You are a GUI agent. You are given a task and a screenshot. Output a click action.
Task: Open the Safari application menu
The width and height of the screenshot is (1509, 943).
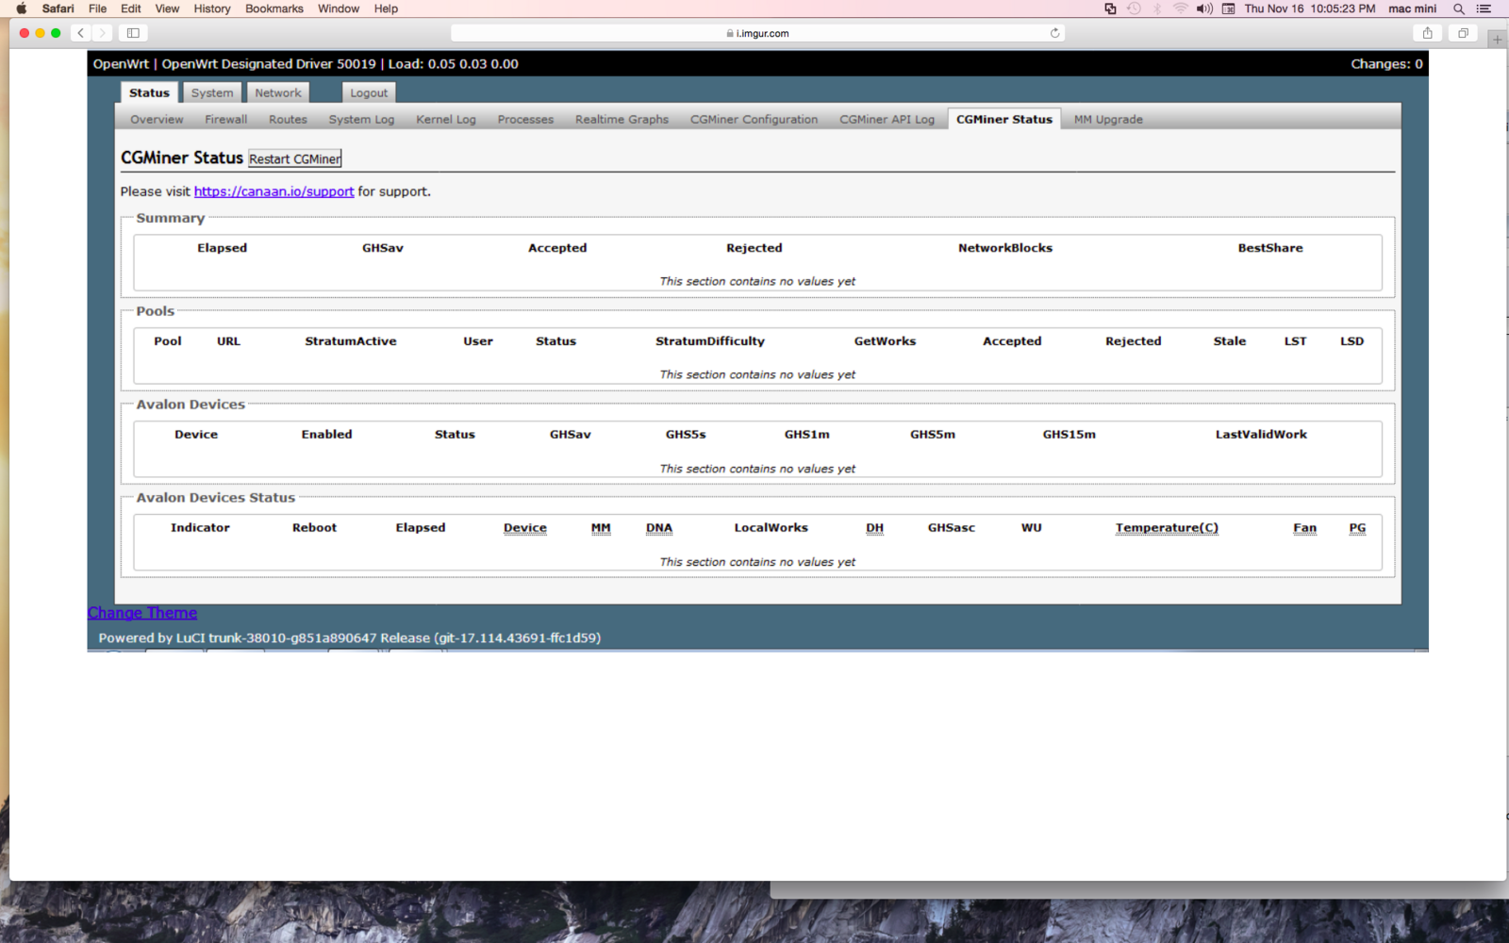58,8
